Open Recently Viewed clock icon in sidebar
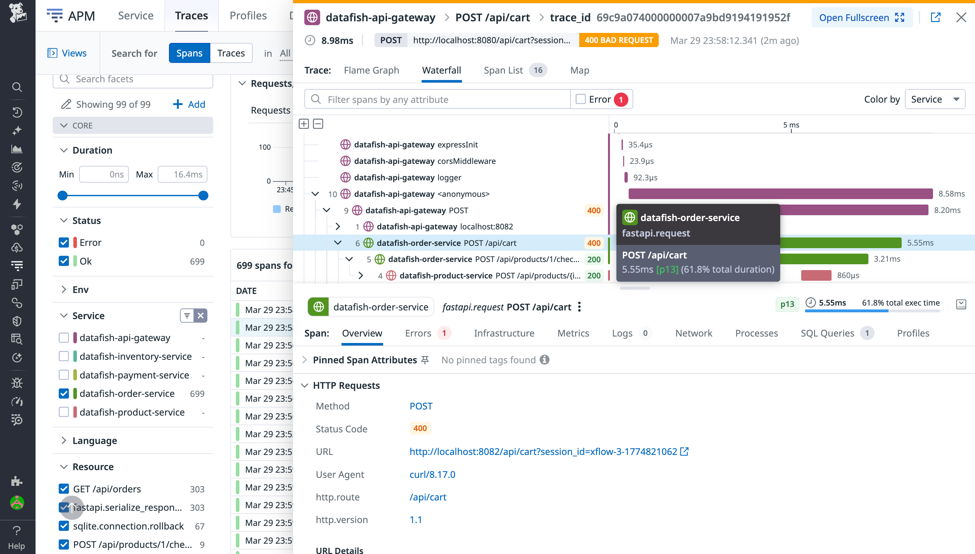 17,112
